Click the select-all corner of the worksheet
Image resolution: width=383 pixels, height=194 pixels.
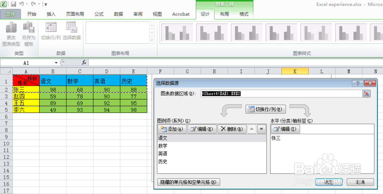click(7, 71)
